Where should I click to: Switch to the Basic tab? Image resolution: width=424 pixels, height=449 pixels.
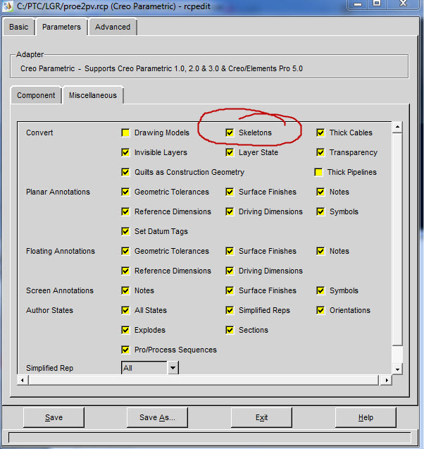point(18,27)
